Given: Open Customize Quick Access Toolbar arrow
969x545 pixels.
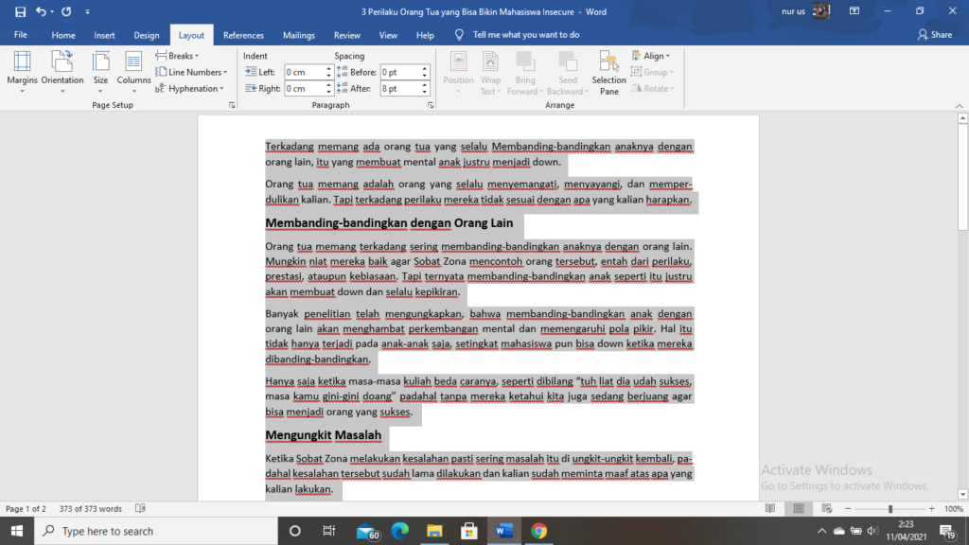Looking at the screenshot, I should 87,11.
